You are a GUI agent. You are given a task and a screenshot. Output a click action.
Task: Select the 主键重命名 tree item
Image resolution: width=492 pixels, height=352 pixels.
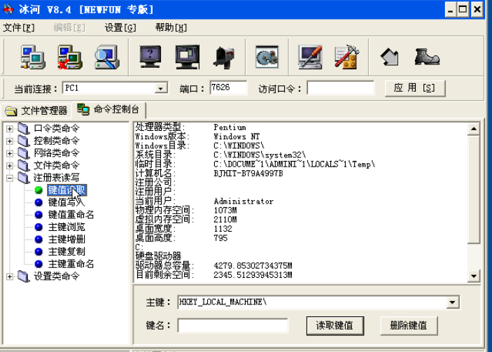[71, 264]
